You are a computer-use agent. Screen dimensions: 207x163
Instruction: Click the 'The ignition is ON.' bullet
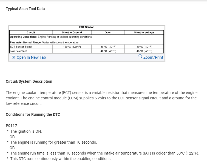pyautogui.click(x=26, y=131)
